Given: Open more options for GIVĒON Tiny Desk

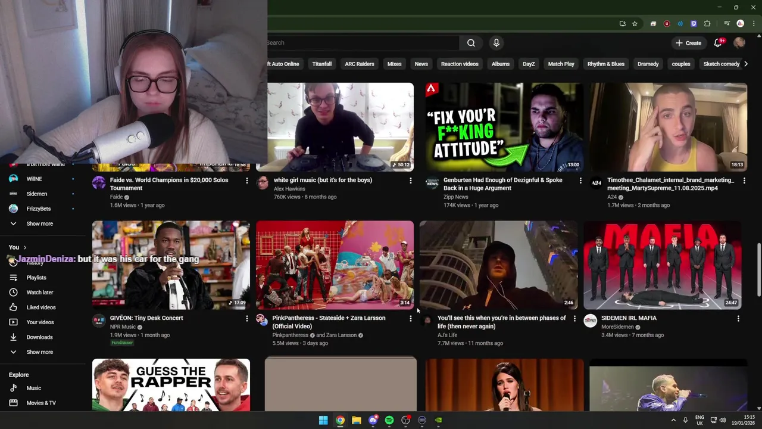Looking at the screenshot, I should (x=247, y=319).
